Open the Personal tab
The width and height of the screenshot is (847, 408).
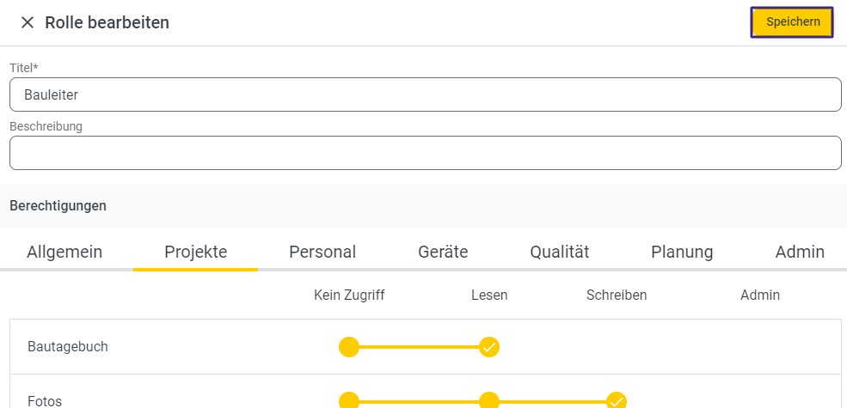coord(322,252)
